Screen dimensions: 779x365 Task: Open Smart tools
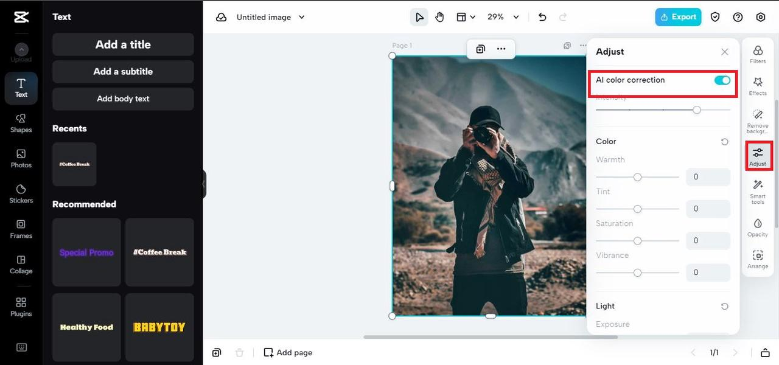pyautogui.click(x=758, y=191)
